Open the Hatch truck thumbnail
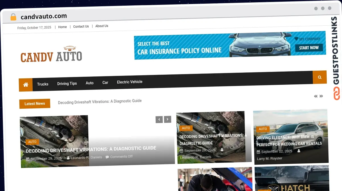342x191 pixels. 292,178
